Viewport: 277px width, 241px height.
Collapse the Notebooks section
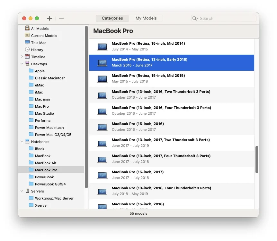point(22,141)
